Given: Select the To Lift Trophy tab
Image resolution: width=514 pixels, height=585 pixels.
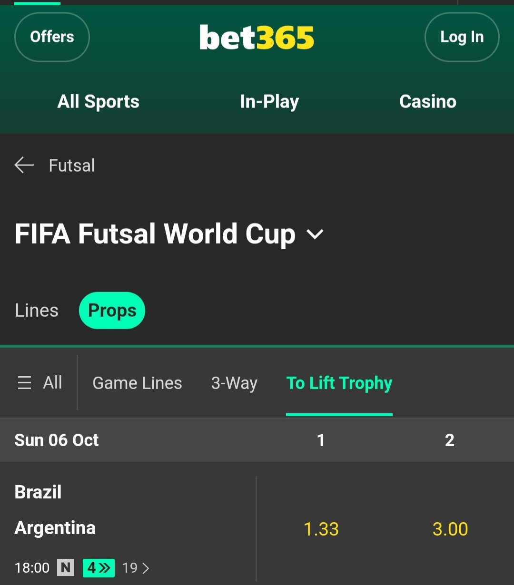Looking at the screenshot, I should (x=339, y=383).
